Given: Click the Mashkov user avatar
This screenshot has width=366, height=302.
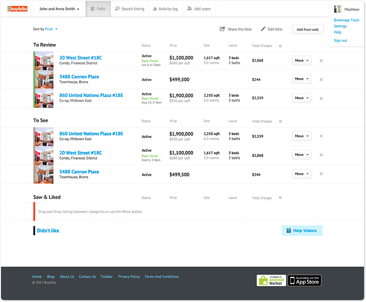Looking at the screenshot, I should coord(338,9).
